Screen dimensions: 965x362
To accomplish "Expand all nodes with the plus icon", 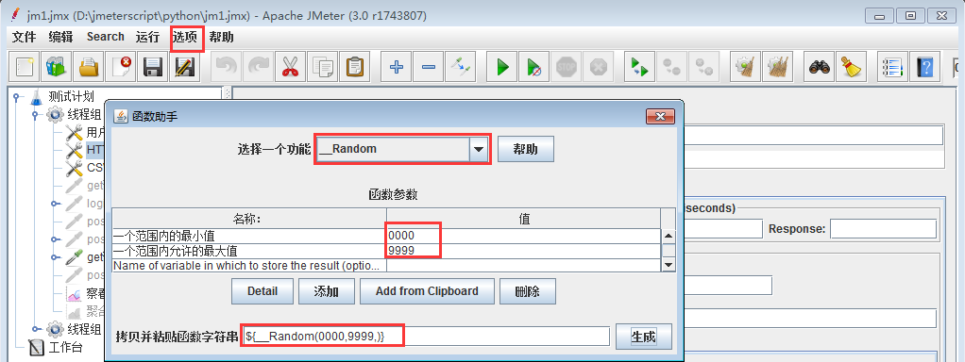I will coord(397,66).
